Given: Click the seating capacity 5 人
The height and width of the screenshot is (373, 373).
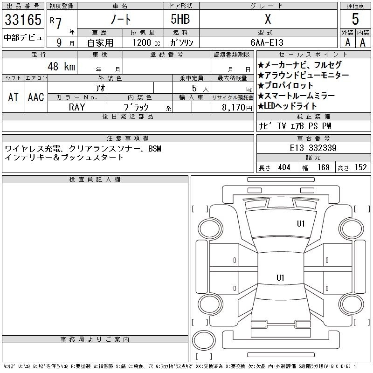Looking at the screenshot, I should point(200,88).
